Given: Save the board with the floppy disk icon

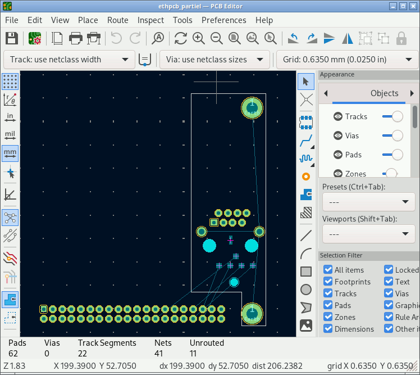Looking at the screenshot, I should (x=12, y=38).
